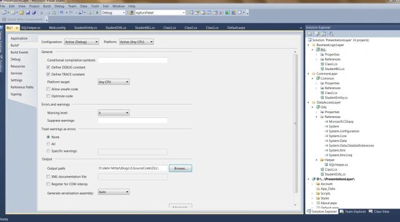400x222 pixels.
Task: Select All under Treat warnings as errors
Action: point(48,144)
